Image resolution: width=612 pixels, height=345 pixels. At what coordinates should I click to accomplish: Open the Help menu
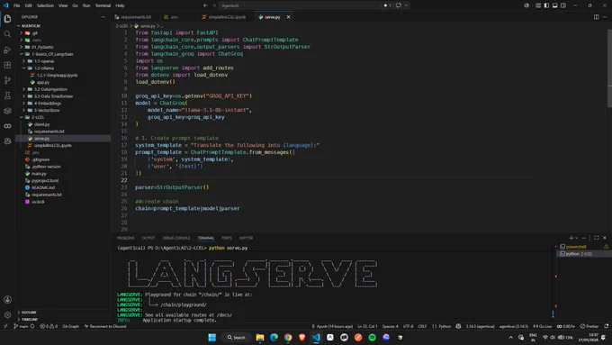(x=120, y=5)
